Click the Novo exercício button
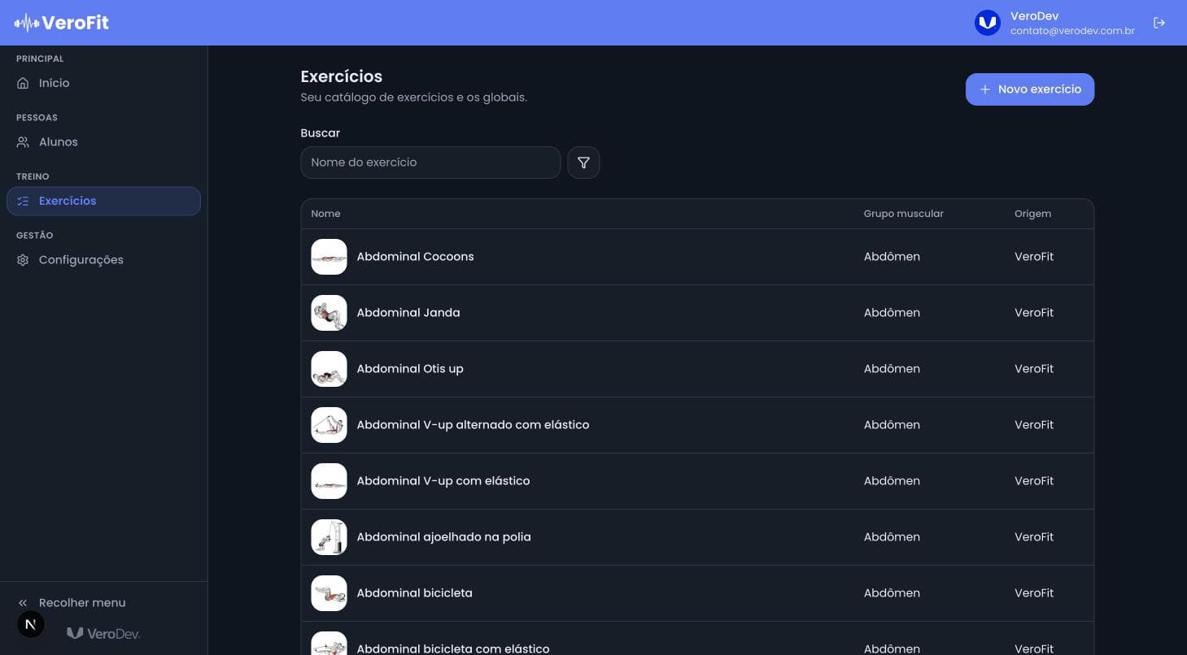Image resolution: width=1187 pixels, height=655 pixels. click(1030, 89)
